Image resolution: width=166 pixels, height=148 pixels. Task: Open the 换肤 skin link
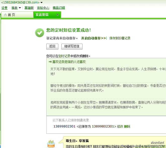(x=15, y=8)
